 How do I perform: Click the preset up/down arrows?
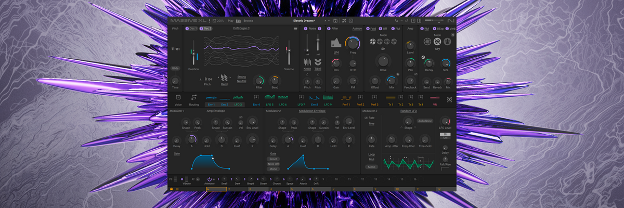pyautogui.click(x=327, y=20)
